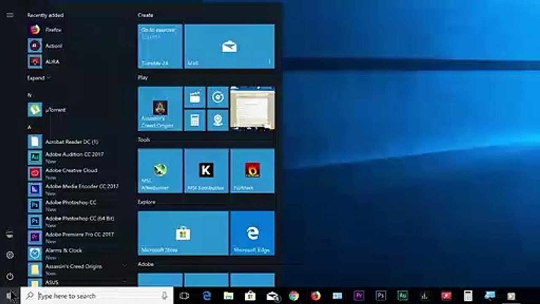Image resolution: width=540 pixels, height=304 pixels.
Task: Click the Windows Start button
Action: 10,296
